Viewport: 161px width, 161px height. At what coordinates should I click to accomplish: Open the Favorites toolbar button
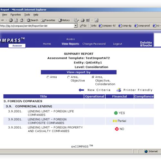(48, 20)
